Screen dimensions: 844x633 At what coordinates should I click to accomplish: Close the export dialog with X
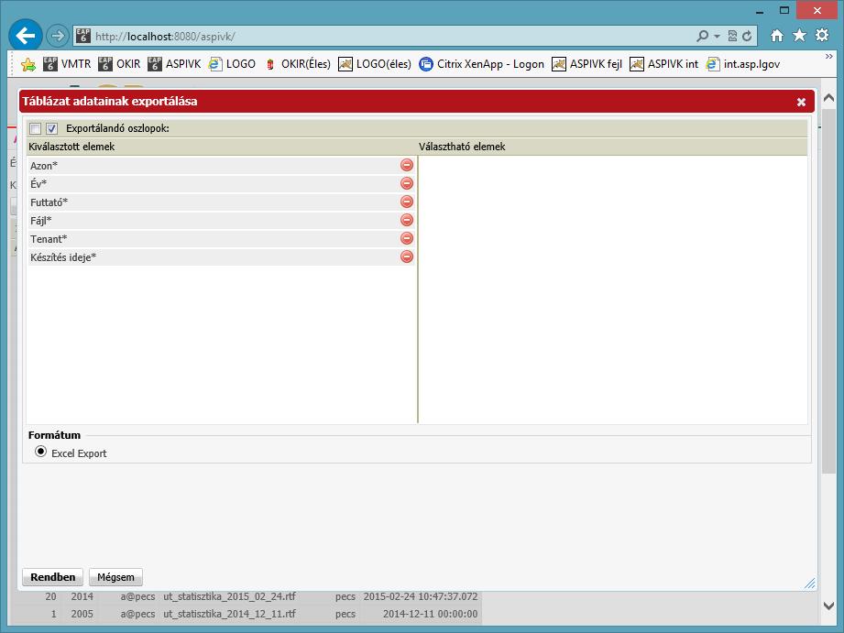801,102
